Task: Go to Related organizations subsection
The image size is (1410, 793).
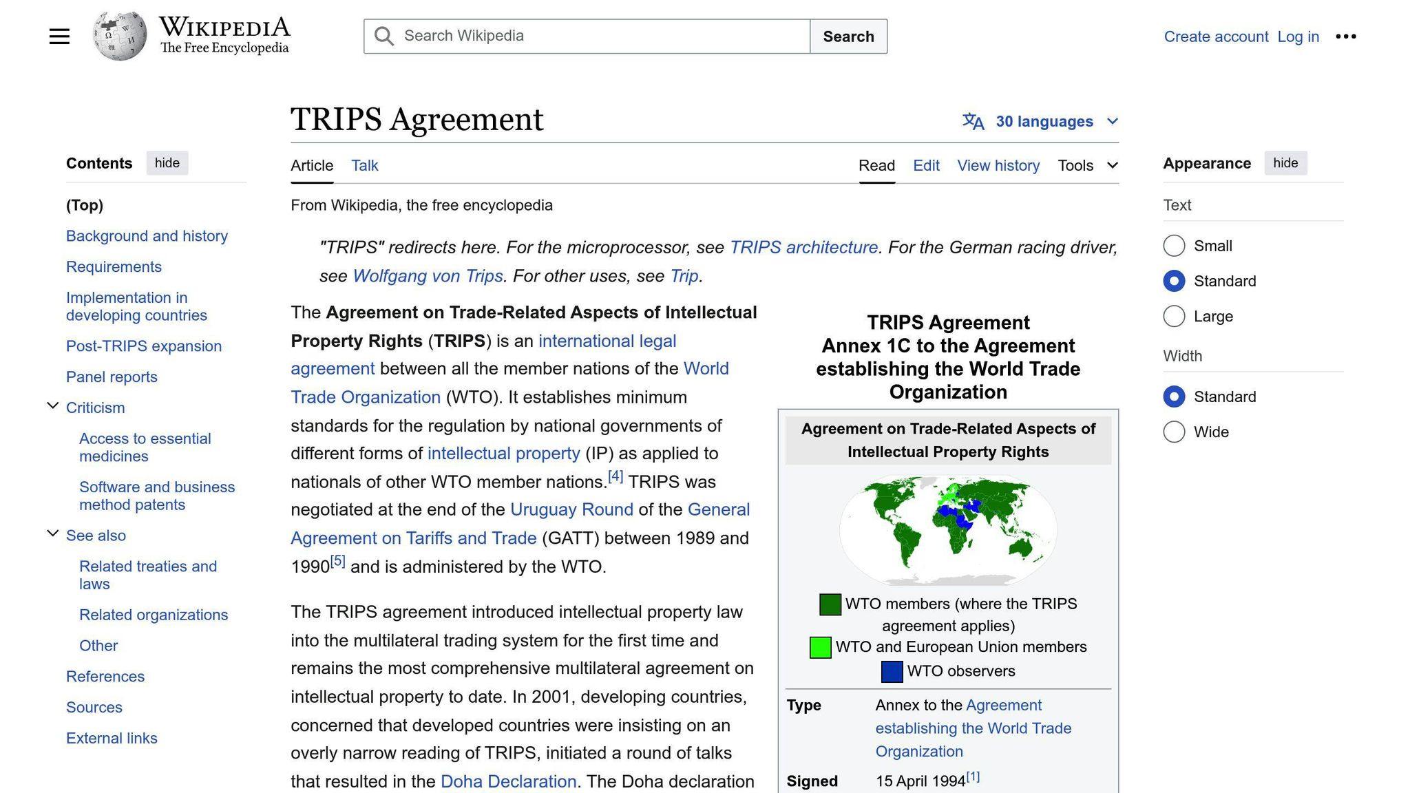Action: [x=154, y=615]
